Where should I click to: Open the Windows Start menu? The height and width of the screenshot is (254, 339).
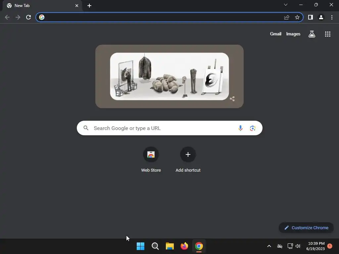[140, 246]
